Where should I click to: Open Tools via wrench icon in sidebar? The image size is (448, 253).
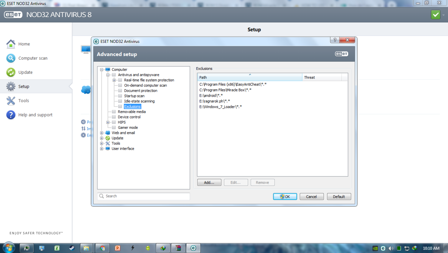[x=11, y=100]
